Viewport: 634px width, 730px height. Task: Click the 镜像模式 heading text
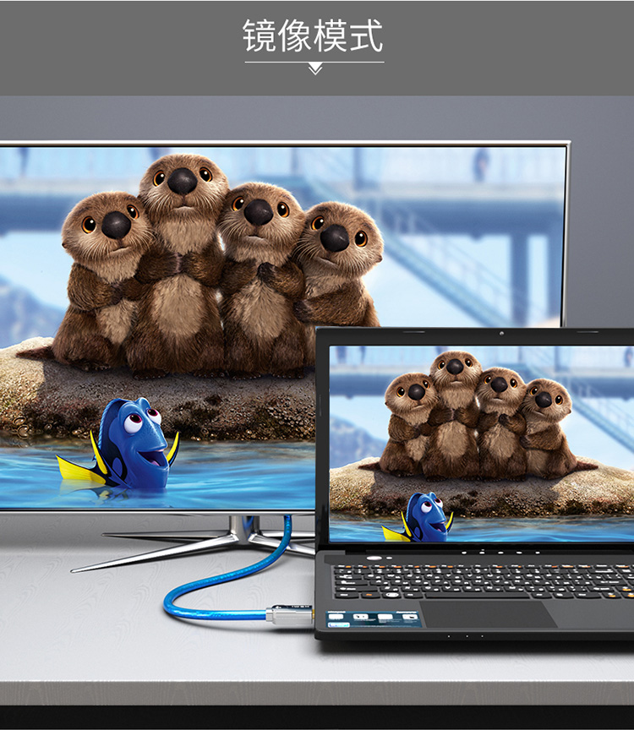(x=314, y=35)
